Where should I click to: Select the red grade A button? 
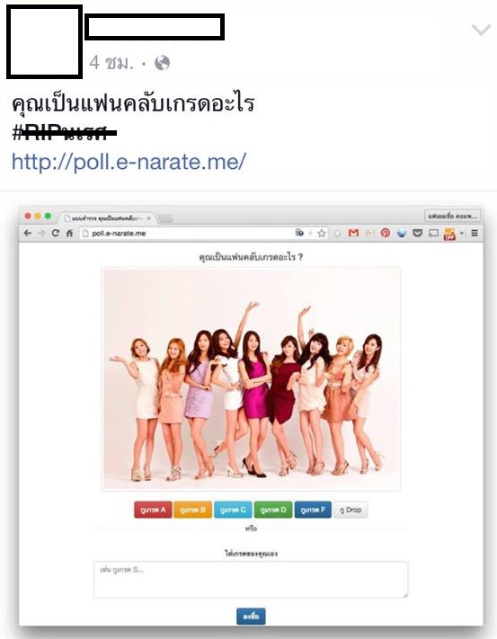coord(153,510)
